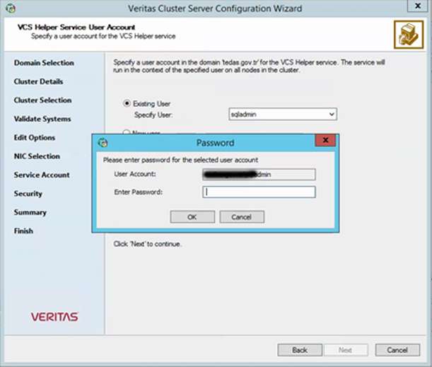
Task: Select the partly hidden New user radio button
Action: click(x=127, y=132)
